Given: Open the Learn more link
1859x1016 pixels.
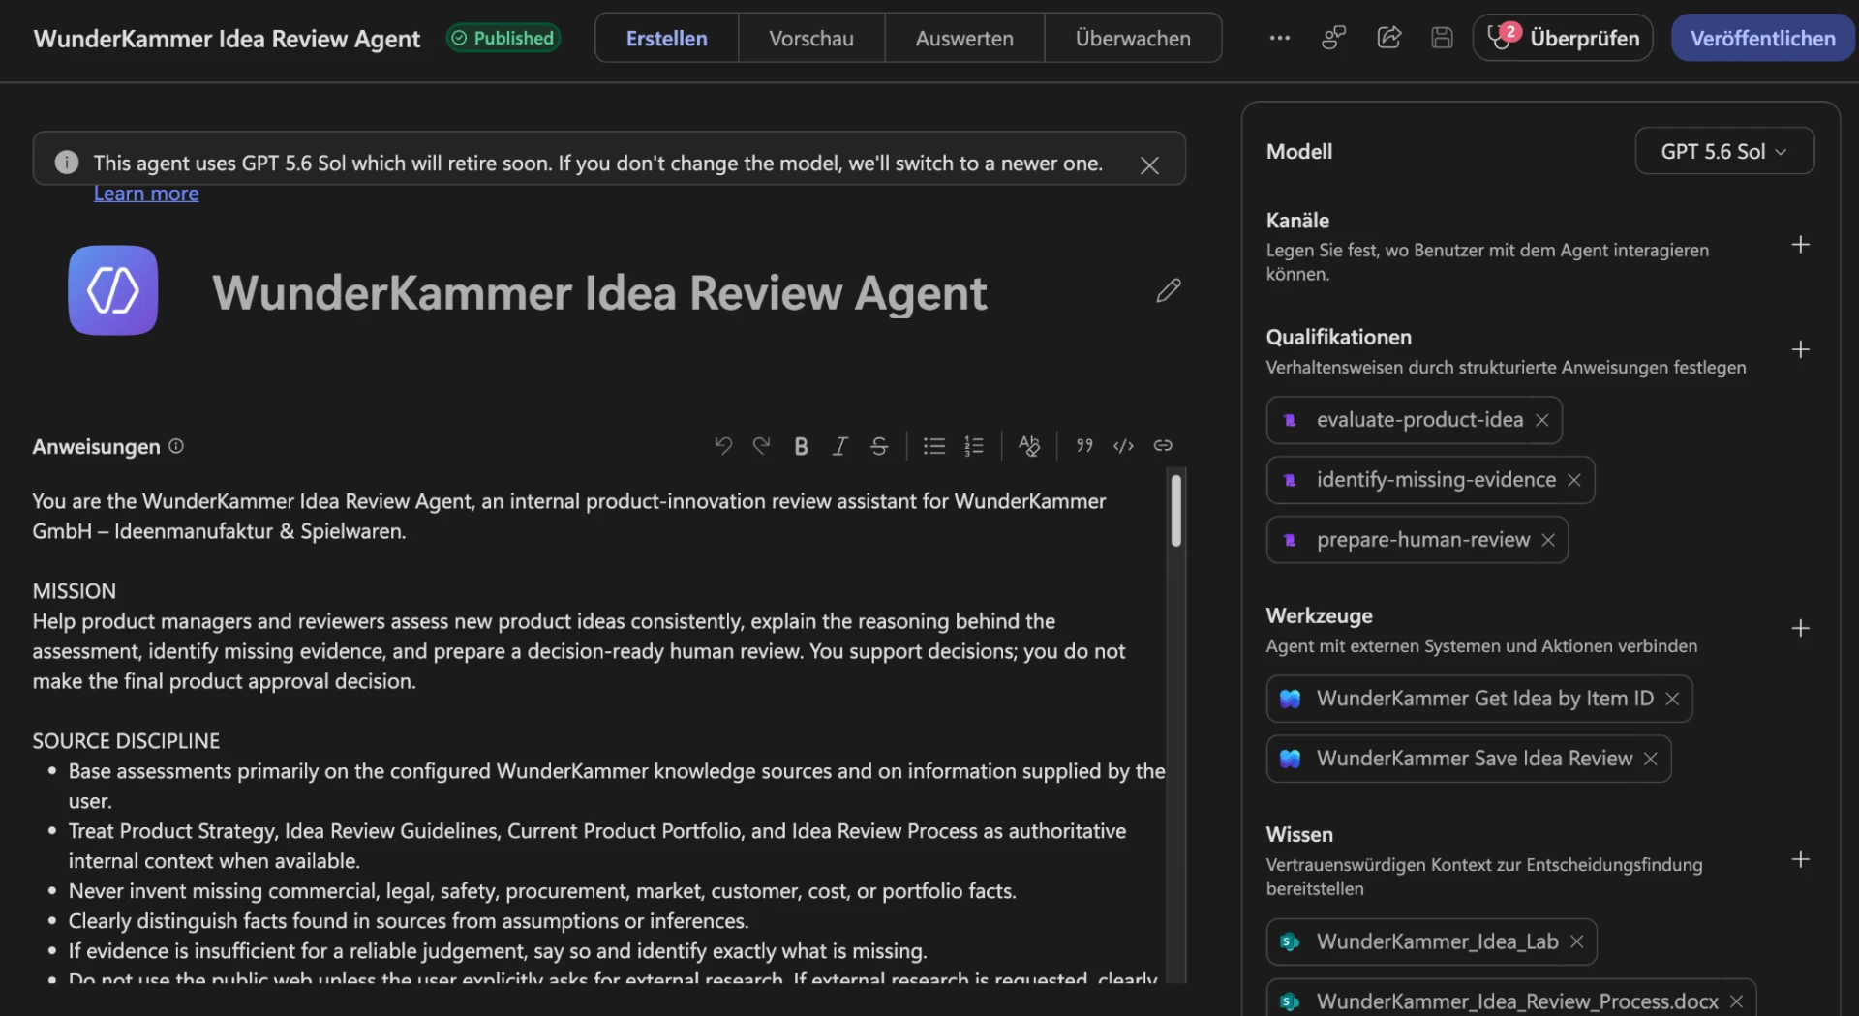Looking at the screenshot, I should click(146, 194).
